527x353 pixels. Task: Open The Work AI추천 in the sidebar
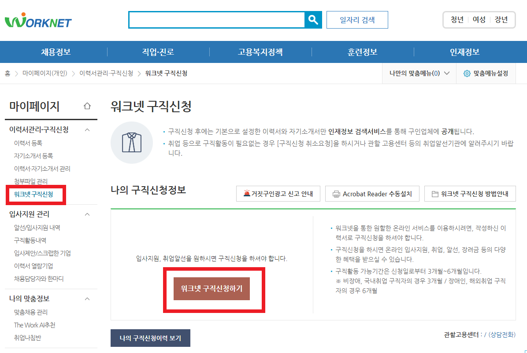(34, 325)
